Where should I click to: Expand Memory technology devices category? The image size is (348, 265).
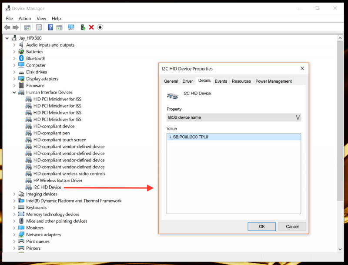[14, 215]
